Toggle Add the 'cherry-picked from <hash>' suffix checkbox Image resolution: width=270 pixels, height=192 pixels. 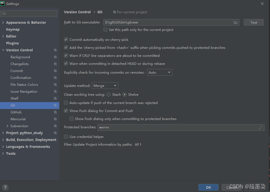tap(66, 47)
